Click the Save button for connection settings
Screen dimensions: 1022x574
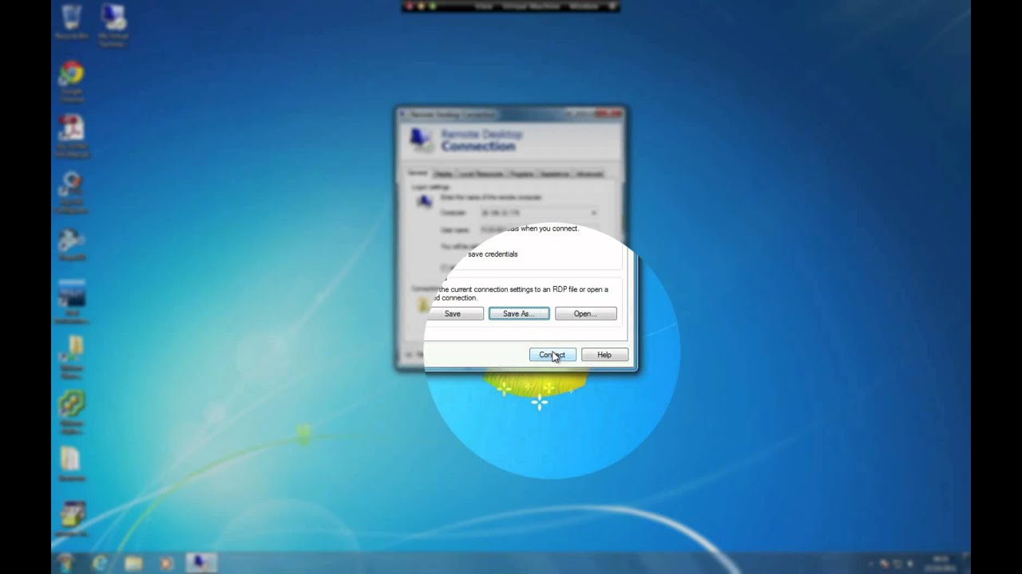tap(455, 313)
